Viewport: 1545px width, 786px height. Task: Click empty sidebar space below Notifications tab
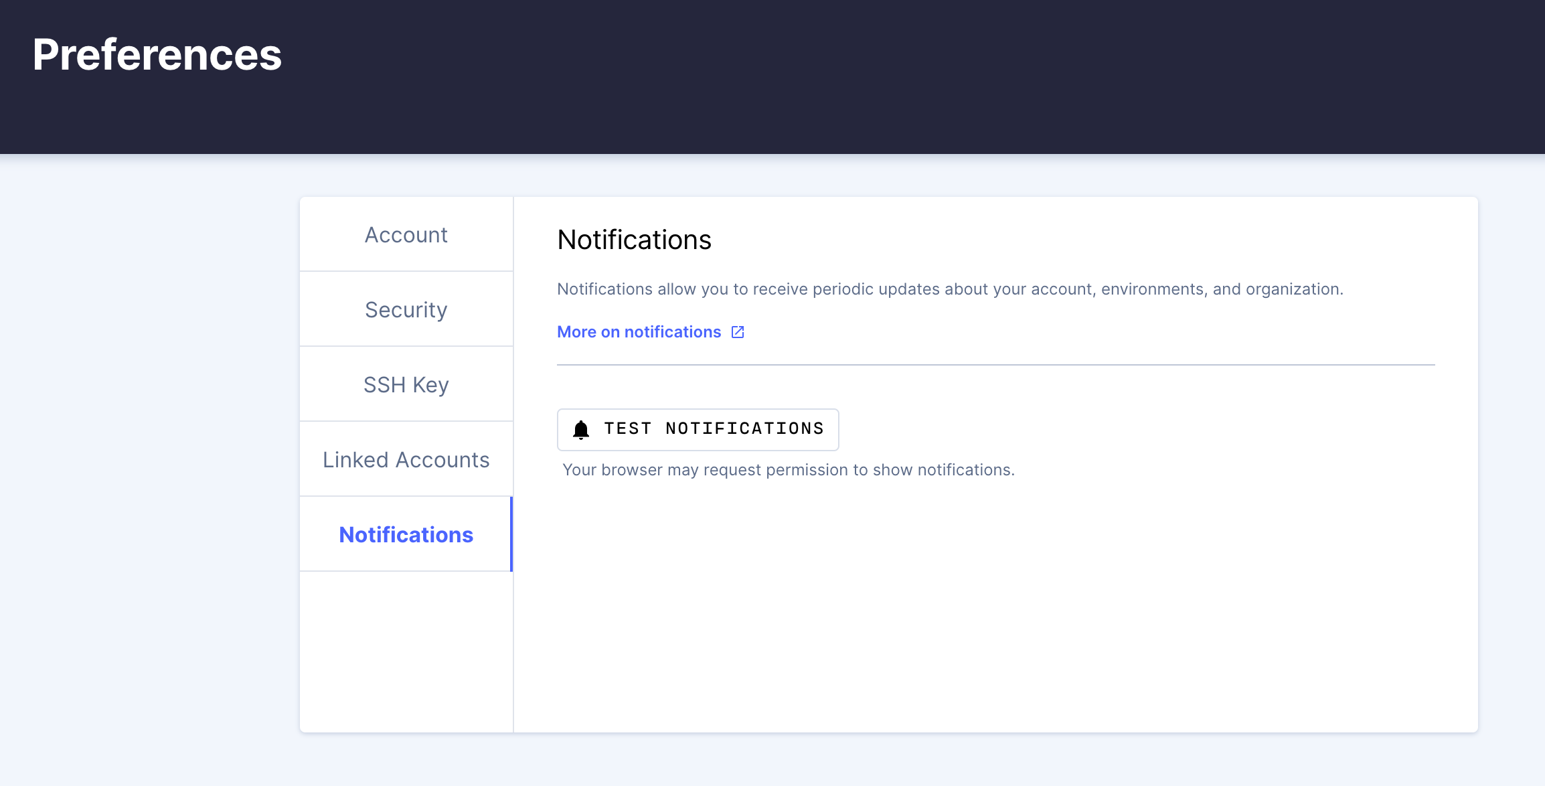pyautogui.click(x=406, y=649)
